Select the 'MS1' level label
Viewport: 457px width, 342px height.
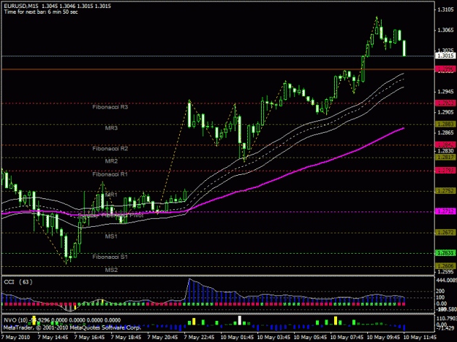point(111,236)
